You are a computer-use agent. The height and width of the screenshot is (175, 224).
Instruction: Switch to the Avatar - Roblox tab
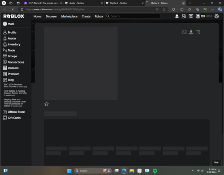[84, 3]
